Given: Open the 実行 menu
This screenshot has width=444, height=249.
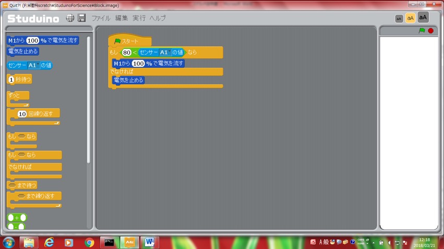Looking at the screenshot, I should tap(139, 18).
